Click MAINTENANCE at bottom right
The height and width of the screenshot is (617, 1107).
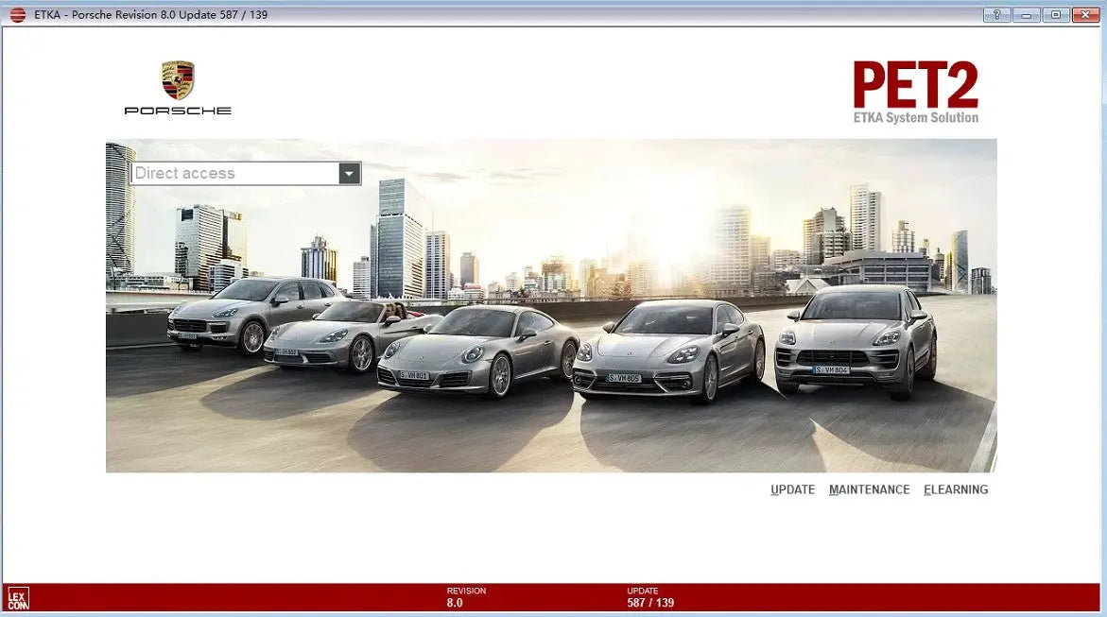tap(870, 489)
